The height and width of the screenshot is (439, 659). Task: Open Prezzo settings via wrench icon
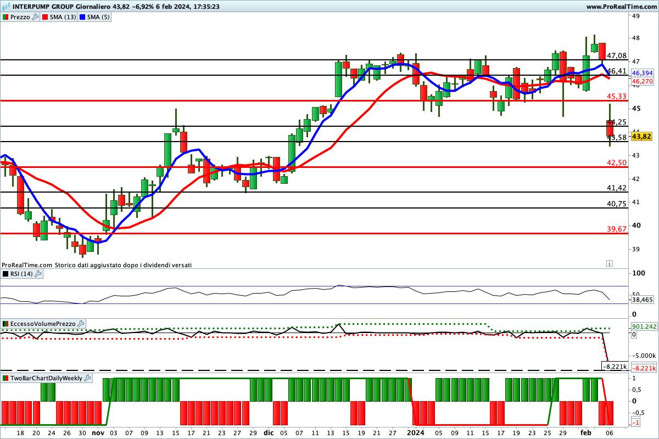pos(36,17)
